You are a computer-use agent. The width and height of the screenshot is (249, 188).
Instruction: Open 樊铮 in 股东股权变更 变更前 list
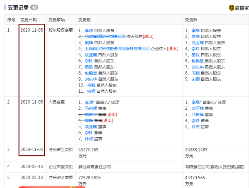(x=89, y=42)
